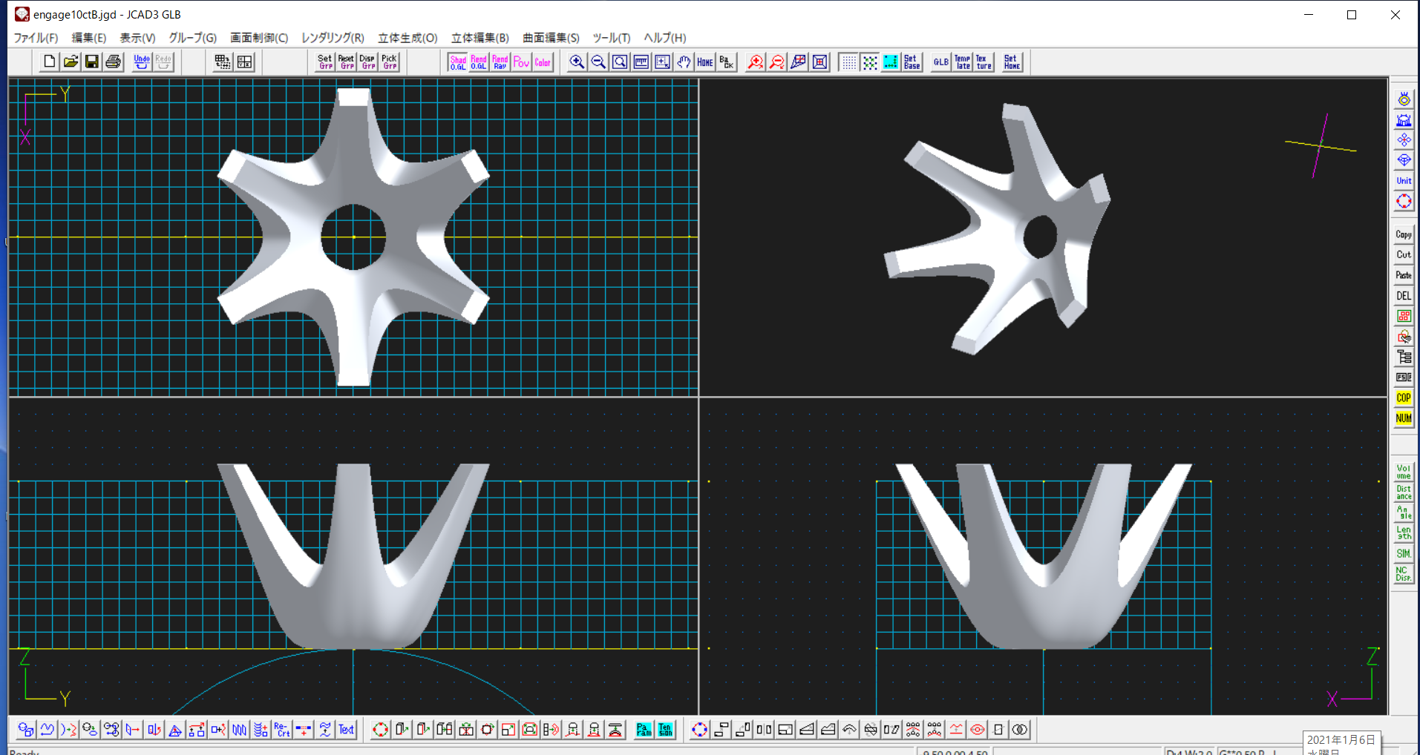The height and width of the screenshot is (755, 1420).
Task: Click the Home view button
Action: click(x=705, y=62)
